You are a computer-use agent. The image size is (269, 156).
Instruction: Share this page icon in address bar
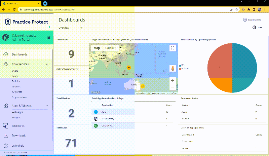[231, 10]
